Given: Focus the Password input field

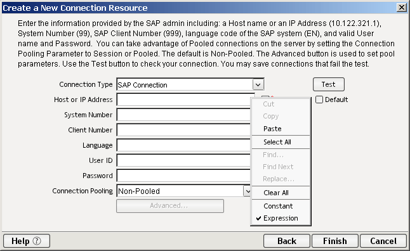Looking at the screenshot, I should point(183,175).
